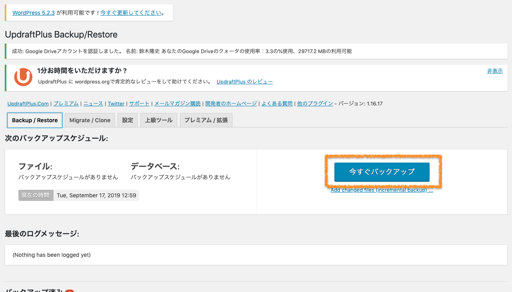Click the 最後のログメッセージ heading

point(42,234)
